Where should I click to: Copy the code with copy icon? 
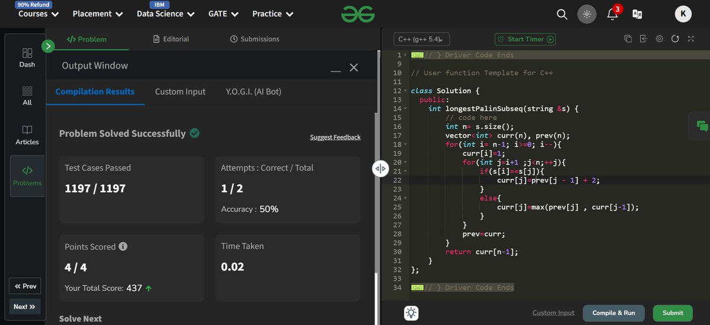pyautogui.click(x=628, y=39)
